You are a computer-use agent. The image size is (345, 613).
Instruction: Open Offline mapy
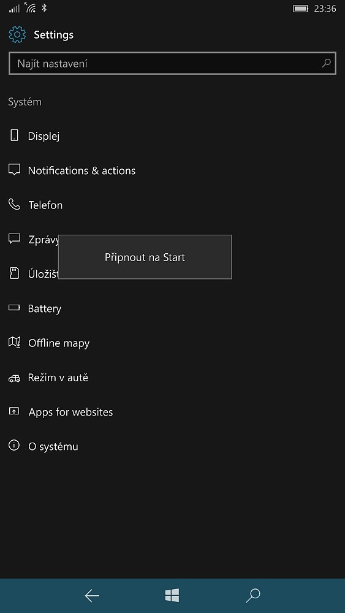[59, 343]
